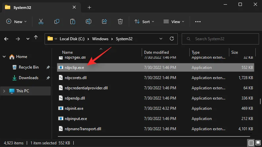Click the Cut scissors icon

(x=41, y=21)
